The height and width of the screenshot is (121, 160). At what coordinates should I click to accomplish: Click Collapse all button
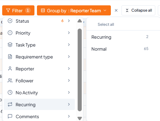pos(138,10)
